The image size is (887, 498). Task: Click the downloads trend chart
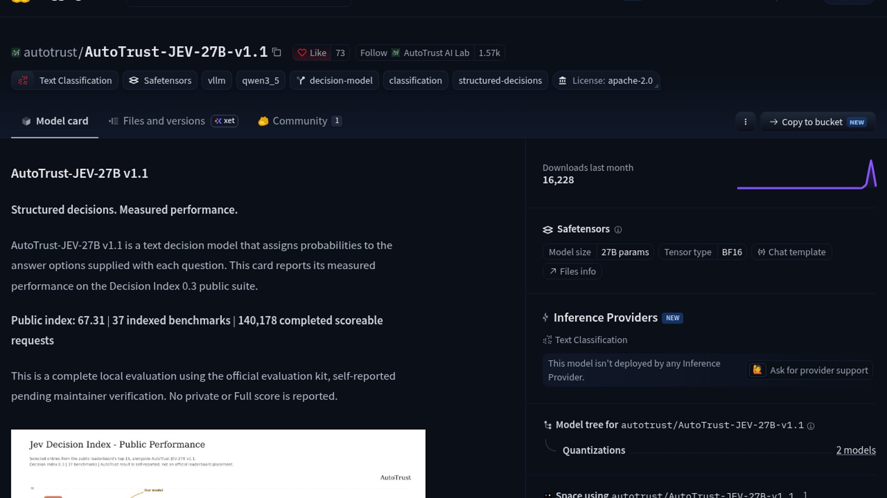[806, 174]
